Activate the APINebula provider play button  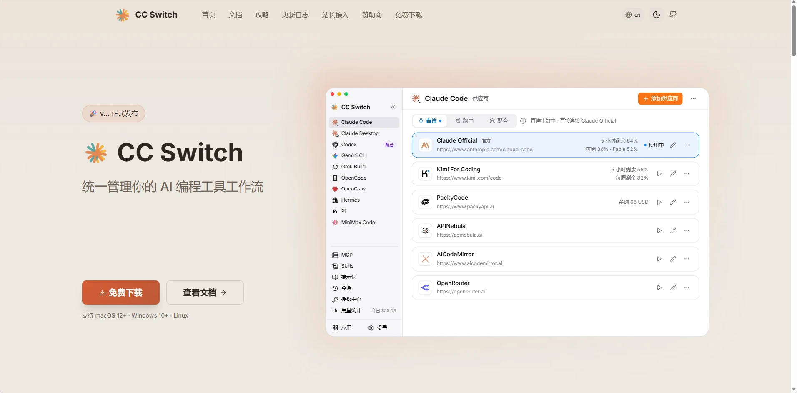(659, 230)
